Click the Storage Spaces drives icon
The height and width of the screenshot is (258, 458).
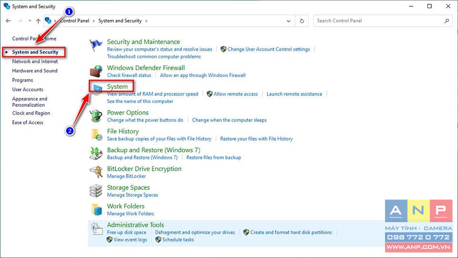[x=96, y=191]
